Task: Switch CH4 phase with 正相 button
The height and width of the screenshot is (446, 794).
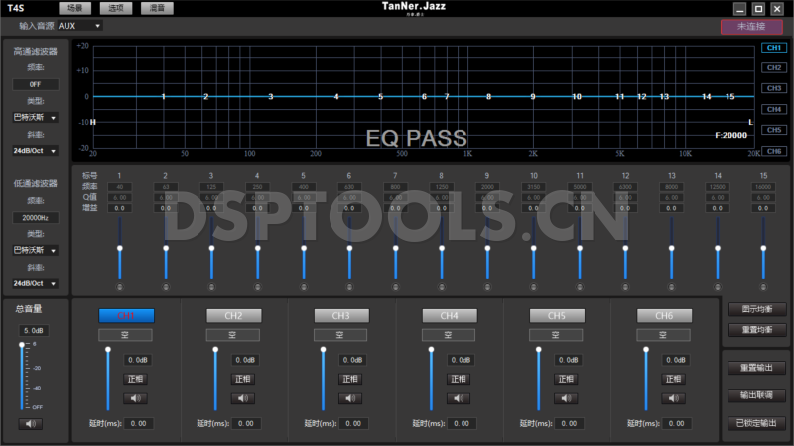Action: tap(459, 379)
